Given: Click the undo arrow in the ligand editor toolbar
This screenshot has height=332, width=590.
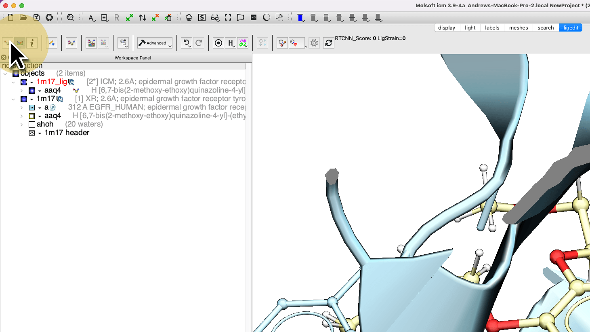Looking at the screenshot, I should pyautogui.click(x=186, y=43).
